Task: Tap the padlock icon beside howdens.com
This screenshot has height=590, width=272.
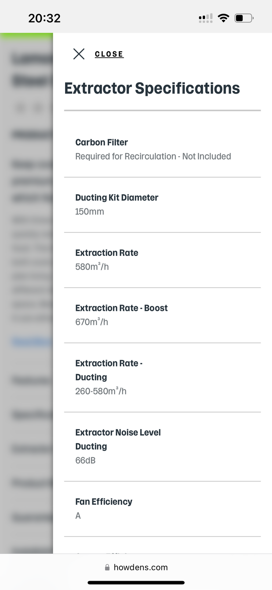Action: (x=107, y=568)
